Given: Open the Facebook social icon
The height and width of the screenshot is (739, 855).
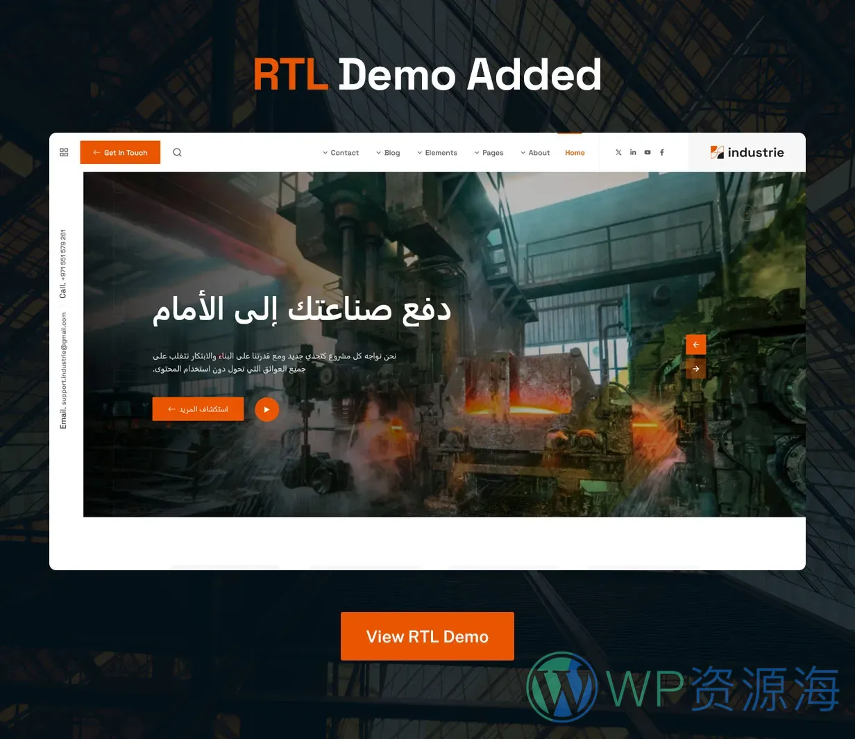Looking at the screenshot, I should pos(662,153).
